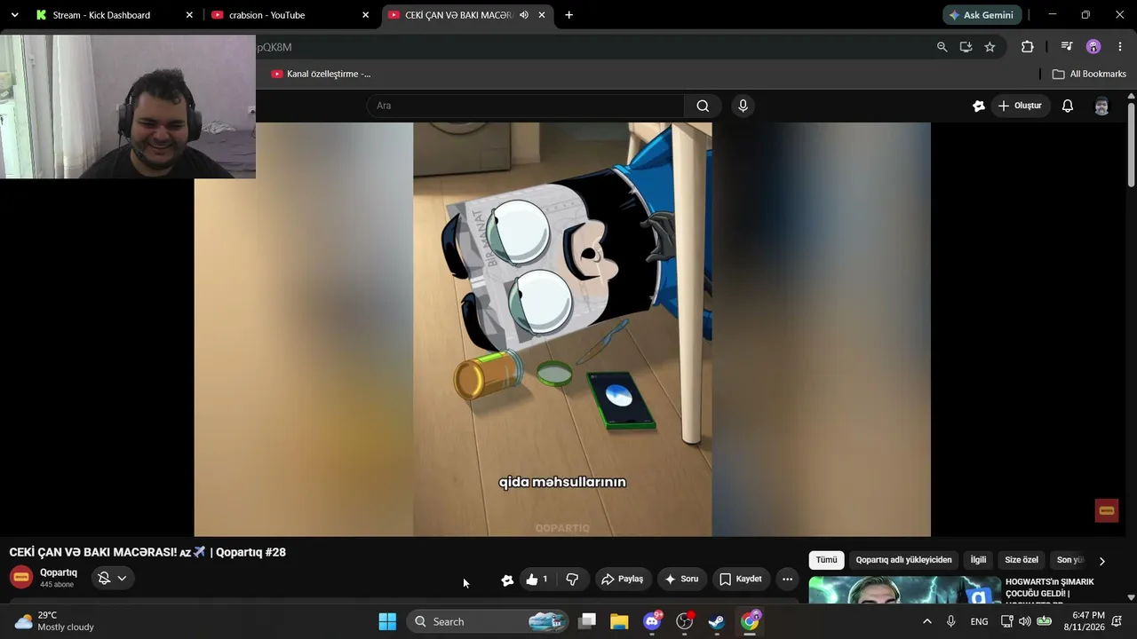The height and width of the screenshot is (639, 1137).
Task: Switch the ENG input language
Action: [979, 621]
